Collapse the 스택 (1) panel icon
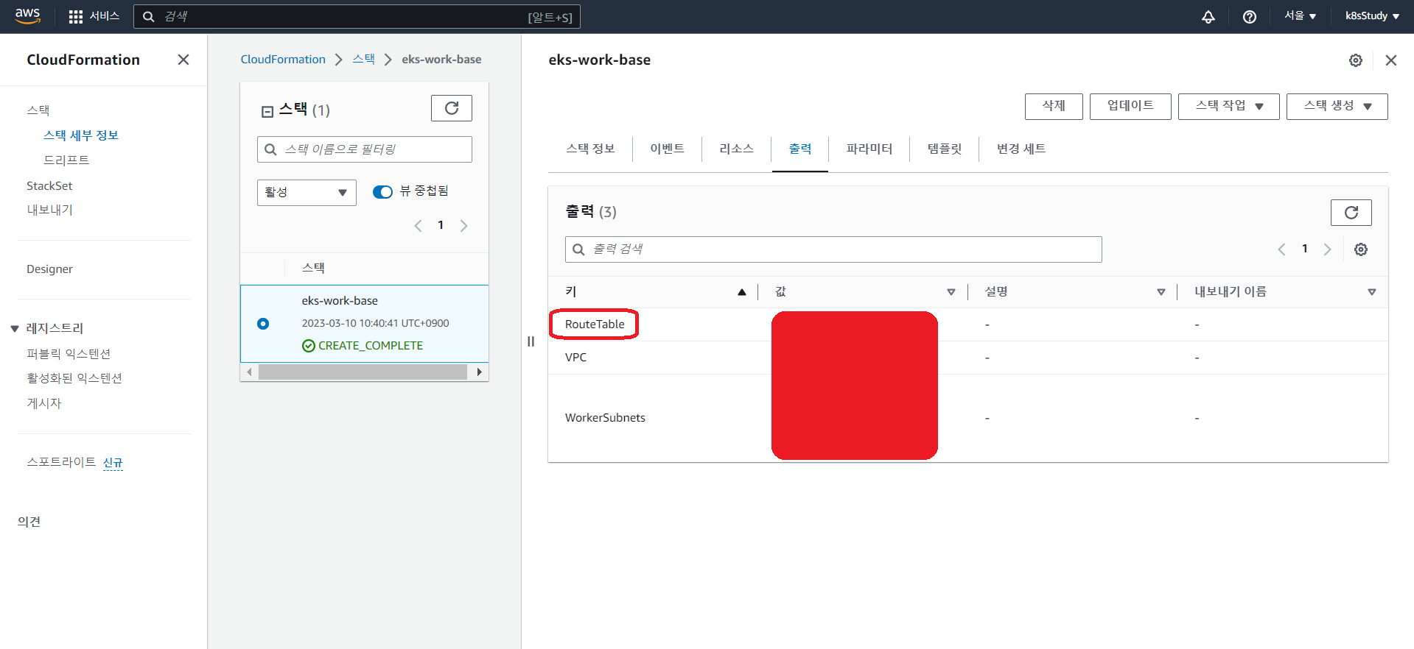Viewport: 1414px width, 649px height. [x=267, y=111]
